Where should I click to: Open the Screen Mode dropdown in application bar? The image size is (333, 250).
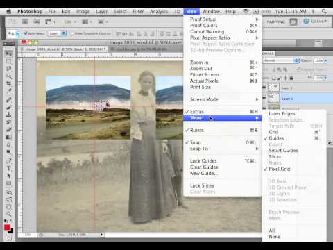click(x=103, y=22)
